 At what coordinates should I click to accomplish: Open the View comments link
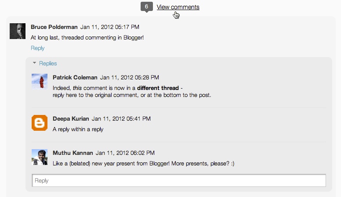(178, 7)
